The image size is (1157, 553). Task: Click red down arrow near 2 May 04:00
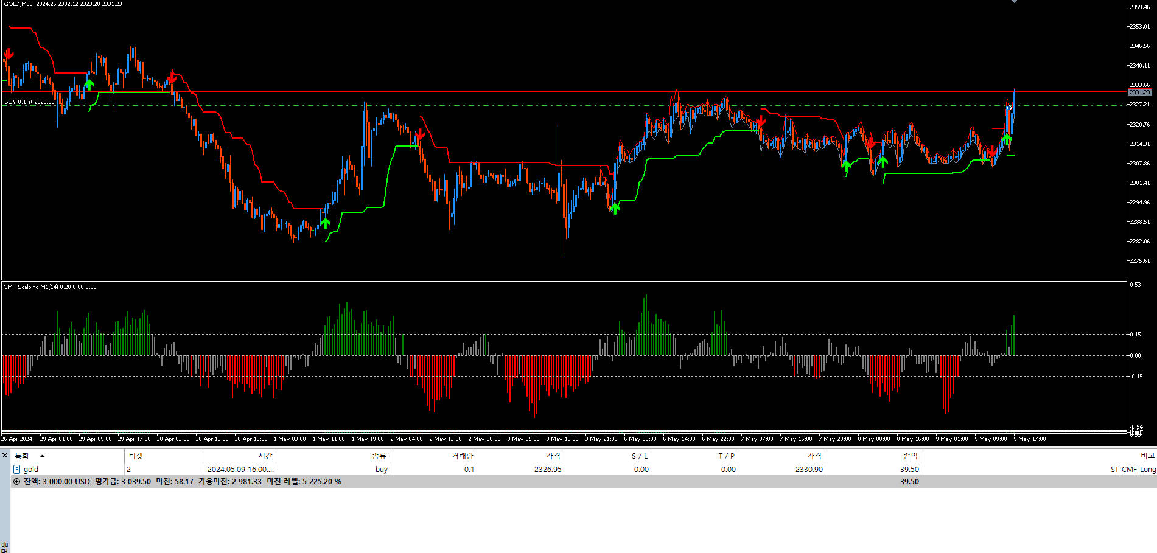click(419, 134)
